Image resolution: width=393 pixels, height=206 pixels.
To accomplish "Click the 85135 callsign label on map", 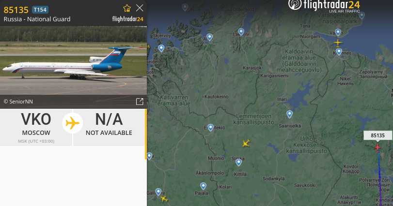I will (377, 135).
